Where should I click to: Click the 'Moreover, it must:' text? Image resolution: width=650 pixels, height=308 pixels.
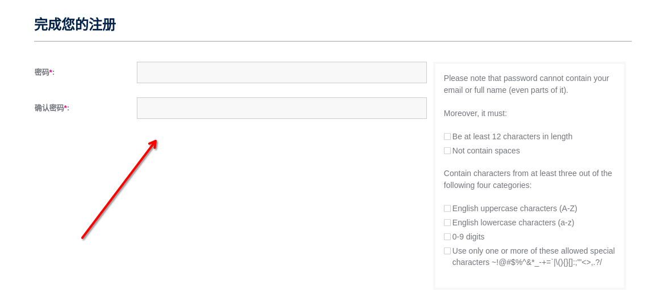(x=475, y=113)
